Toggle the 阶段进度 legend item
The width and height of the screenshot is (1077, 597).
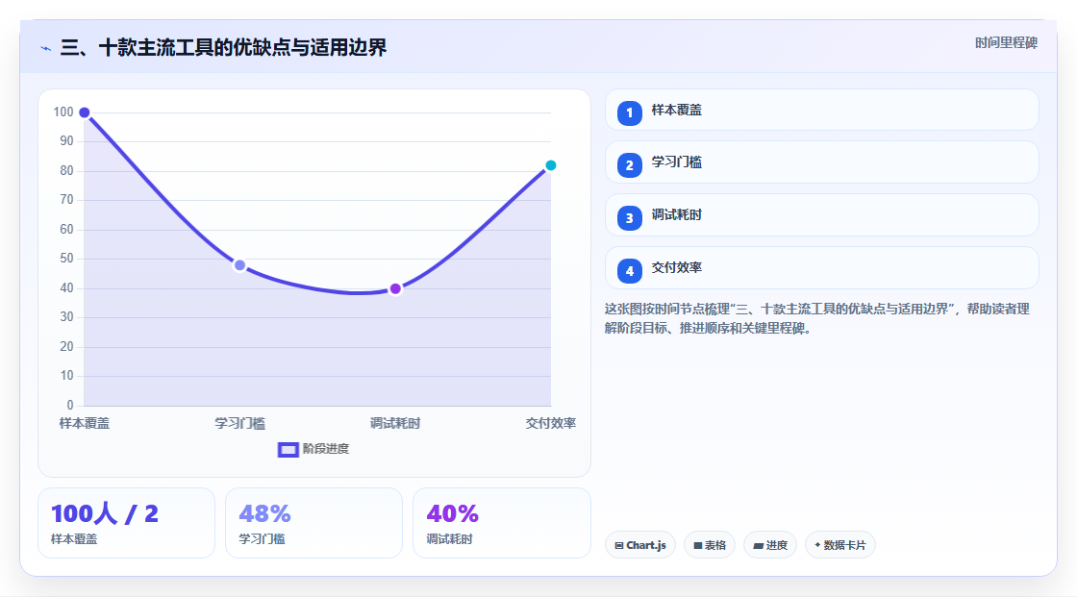[313, 449]
